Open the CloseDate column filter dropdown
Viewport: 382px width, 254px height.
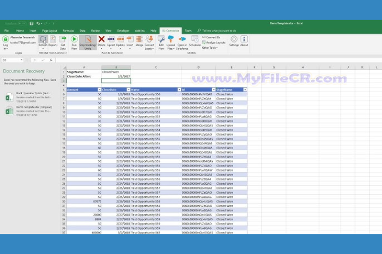pos(128,89)
